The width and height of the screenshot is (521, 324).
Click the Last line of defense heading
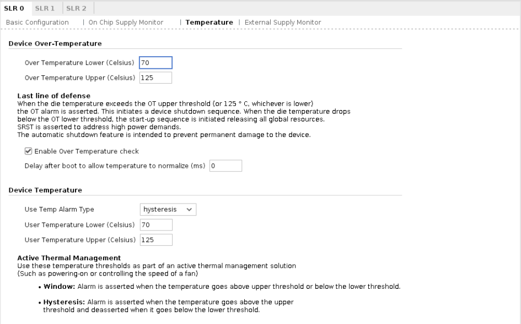coord(53,96)
